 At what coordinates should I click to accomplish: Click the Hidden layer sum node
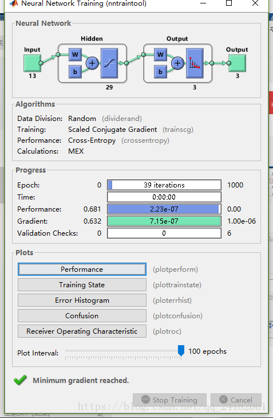[x=92, y=63]
